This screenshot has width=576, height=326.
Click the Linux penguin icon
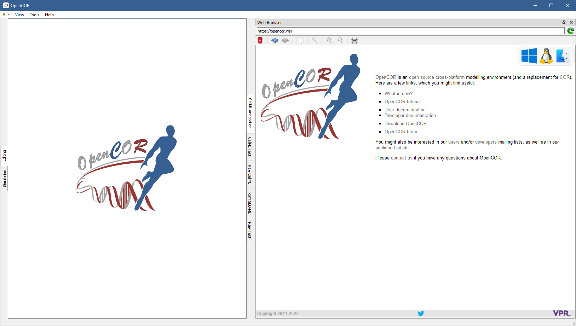click(546, 56)
